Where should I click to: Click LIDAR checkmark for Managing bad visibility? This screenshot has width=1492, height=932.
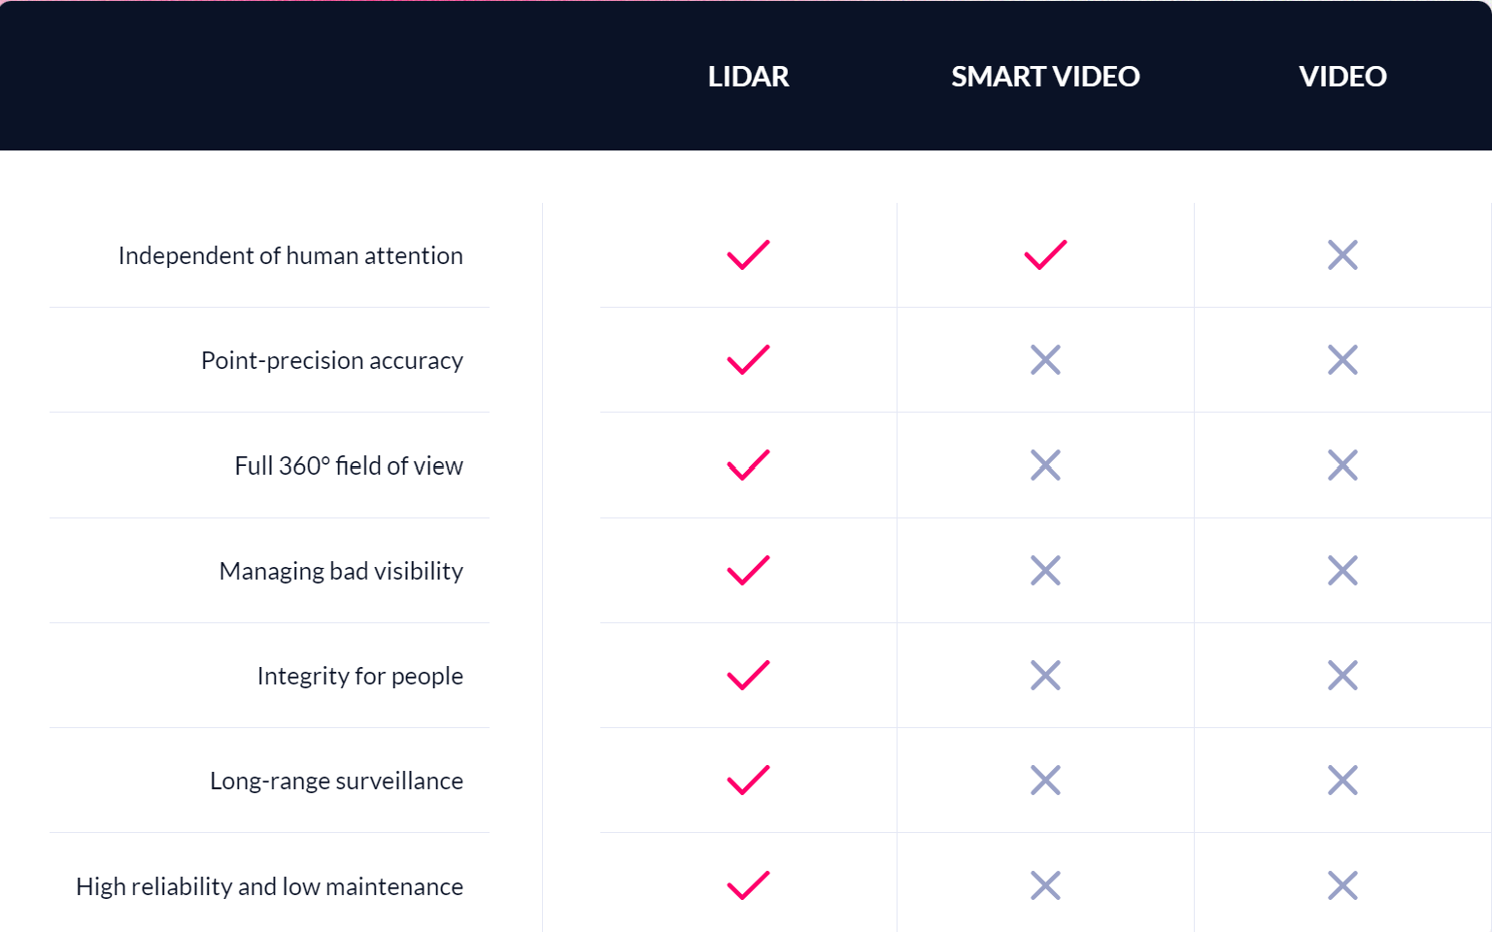(748, 571)
